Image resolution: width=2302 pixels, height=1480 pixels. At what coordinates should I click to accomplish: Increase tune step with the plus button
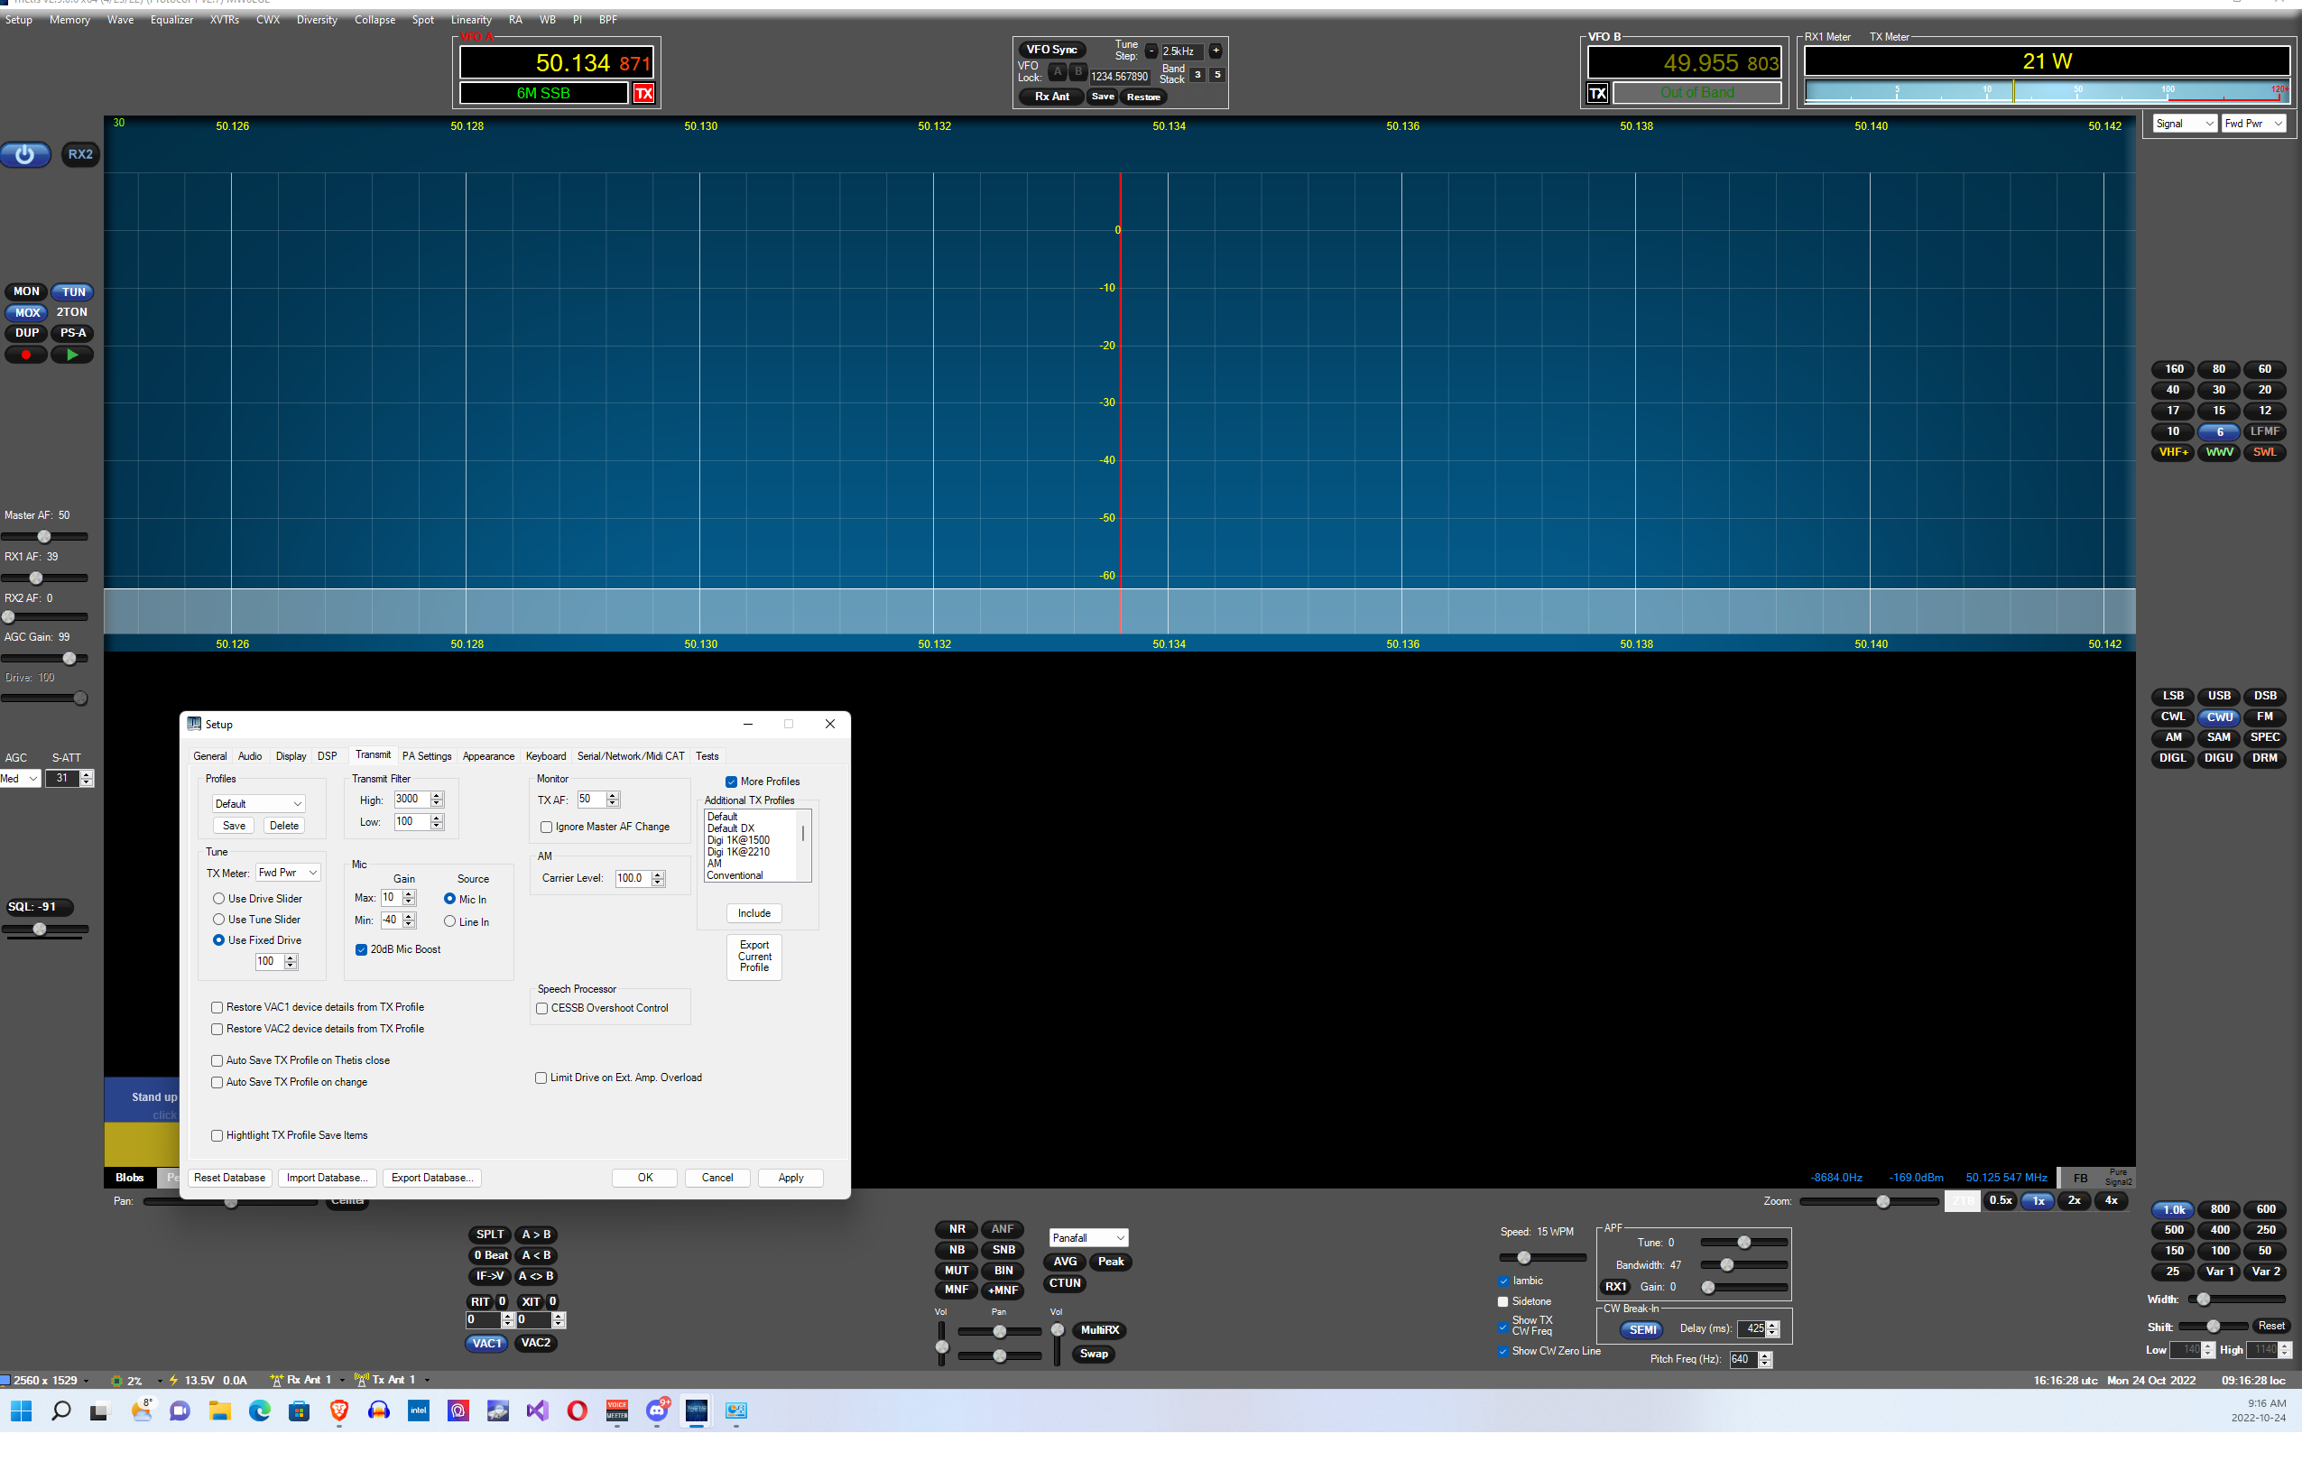pyautogui.click(x=1216, y=51)
